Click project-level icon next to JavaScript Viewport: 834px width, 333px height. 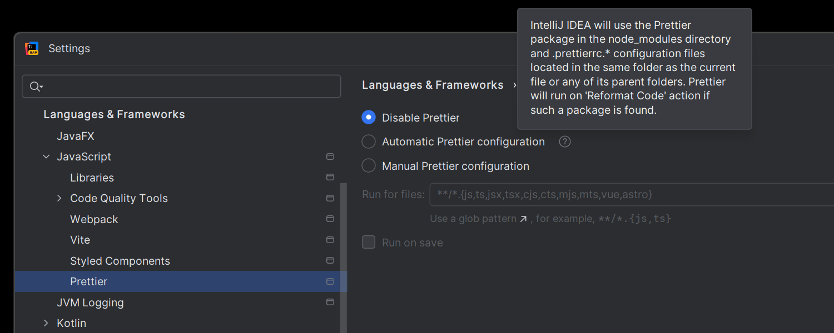pyautogui.click(x=330, y=157)
